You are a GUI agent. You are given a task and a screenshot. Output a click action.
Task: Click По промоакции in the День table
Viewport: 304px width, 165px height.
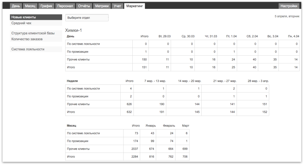[77, 52]
